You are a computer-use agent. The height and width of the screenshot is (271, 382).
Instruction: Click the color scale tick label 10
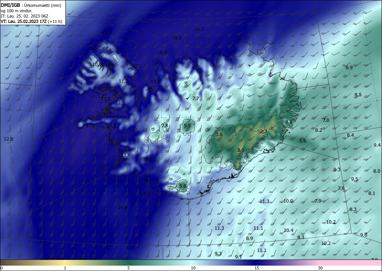[193, 268]
